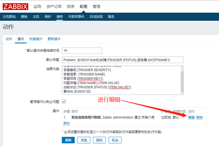Image resolution: width=219 pixels, height=146 pixels.
Task: Click 新的 link to add operation
Action: pos(67,123)
